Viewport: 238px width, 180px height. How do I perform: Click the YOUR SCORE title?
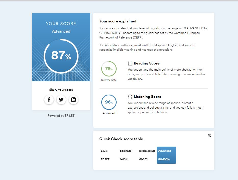(x=61, y=23)
